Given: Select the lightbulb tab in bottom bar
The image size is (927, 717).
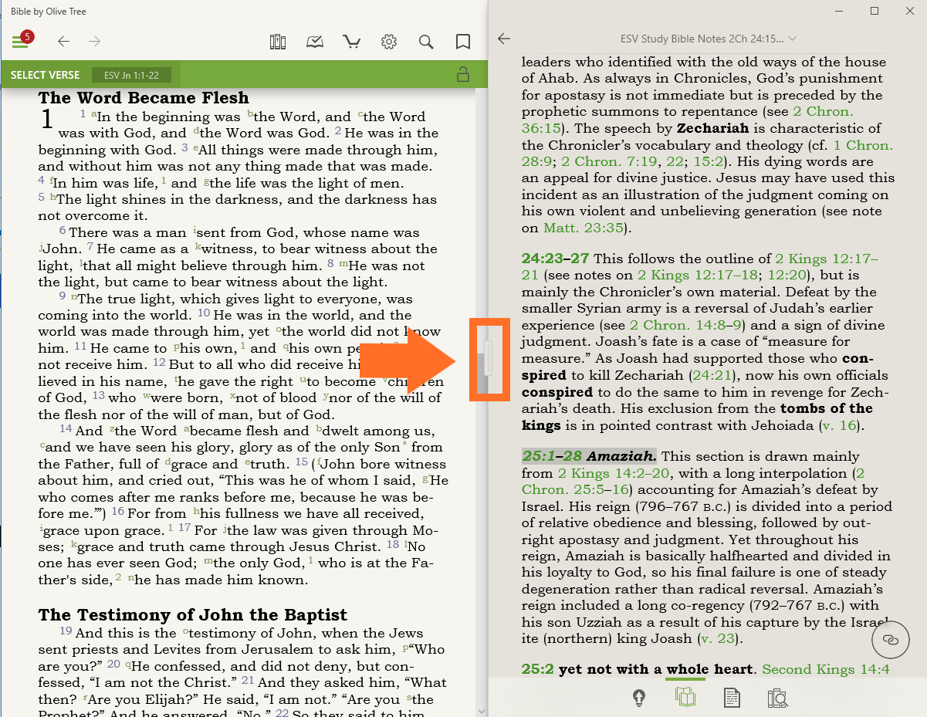Looking at the screenshot, I should pos(639,698).
